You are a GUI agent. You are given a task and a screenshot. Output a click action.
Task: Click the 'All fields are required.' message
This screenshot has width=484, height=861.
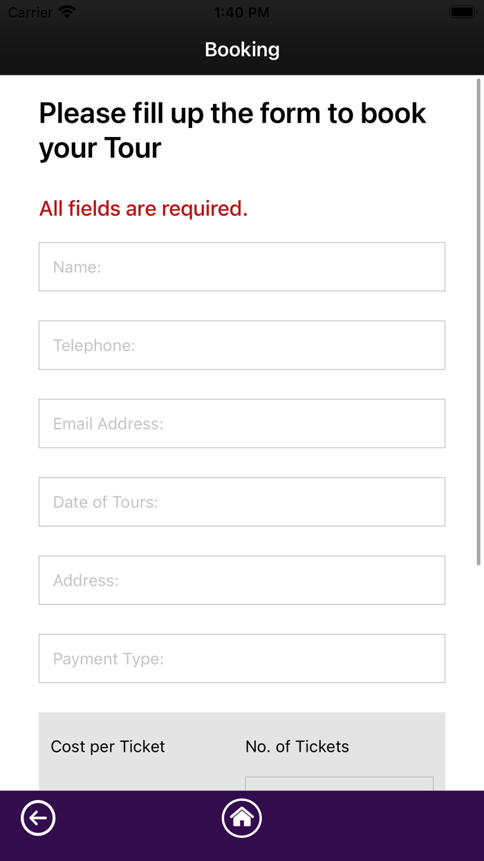pos(143,208)
